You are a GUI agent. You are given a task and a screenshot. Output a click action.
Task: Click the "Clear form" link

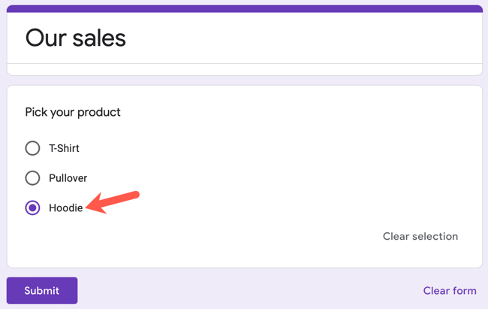pyautogui.click(x=449, y=291)
